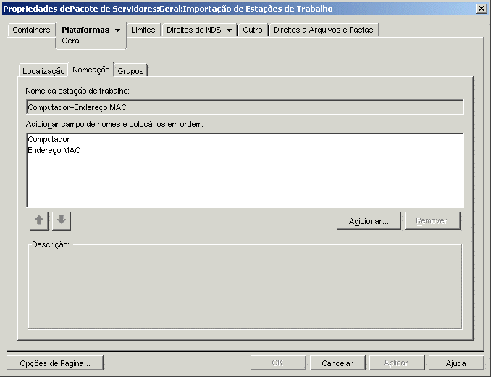Select the Geral sub-page under Plataformas
Image resolution: width=491 pixels, height=377 pixels.
click(72, 41)
